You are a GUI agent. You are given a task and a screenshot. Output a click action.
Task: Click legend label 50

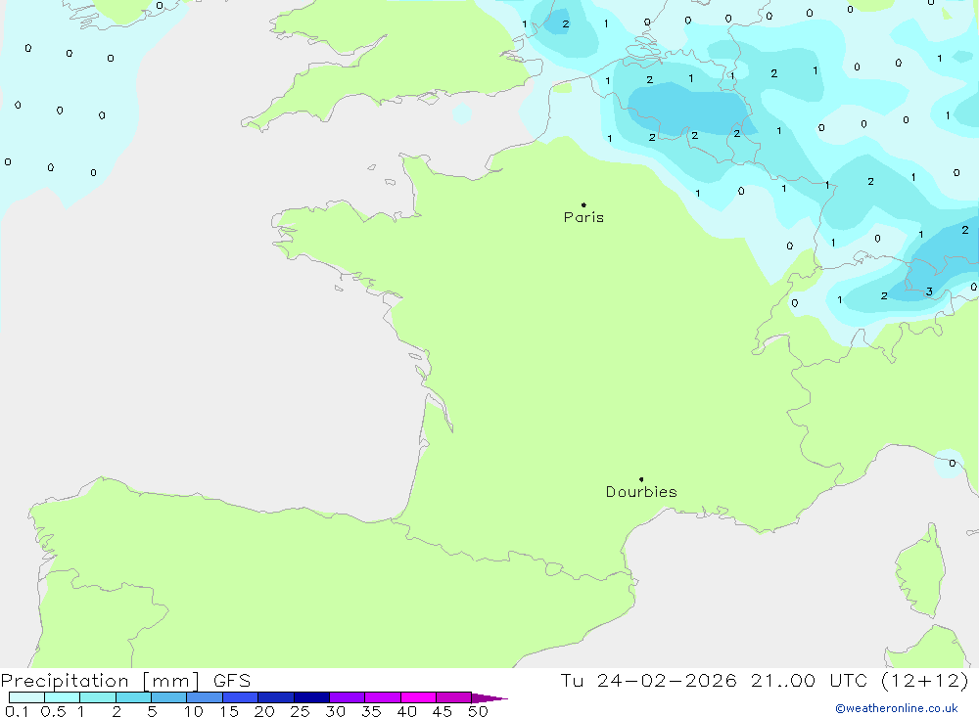pyautogui.click(x=479, y=711)
